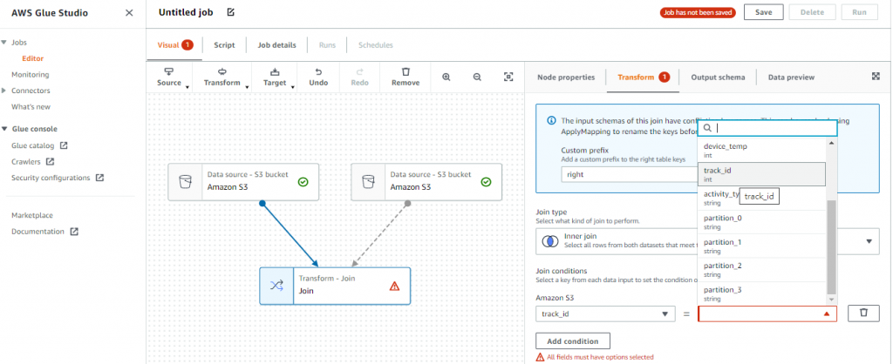The width and height of the screenshot is (893, 364).
Task: Click the Join node shuffle icon
Action: tap(276, 286)
